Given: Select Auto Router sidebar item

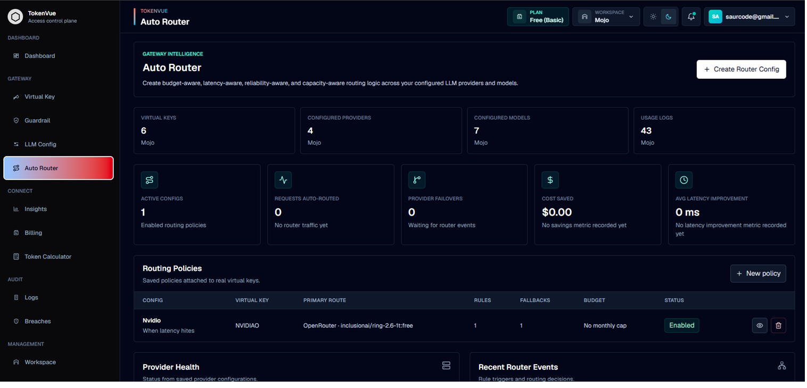Looking at the screenshot, I should (59, 168).
